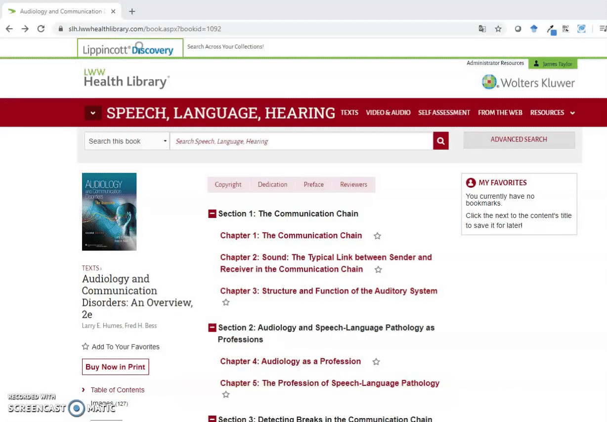Add this book to your favorites
This screenshot has height=422, width=607.
click(x=121, y=347)
